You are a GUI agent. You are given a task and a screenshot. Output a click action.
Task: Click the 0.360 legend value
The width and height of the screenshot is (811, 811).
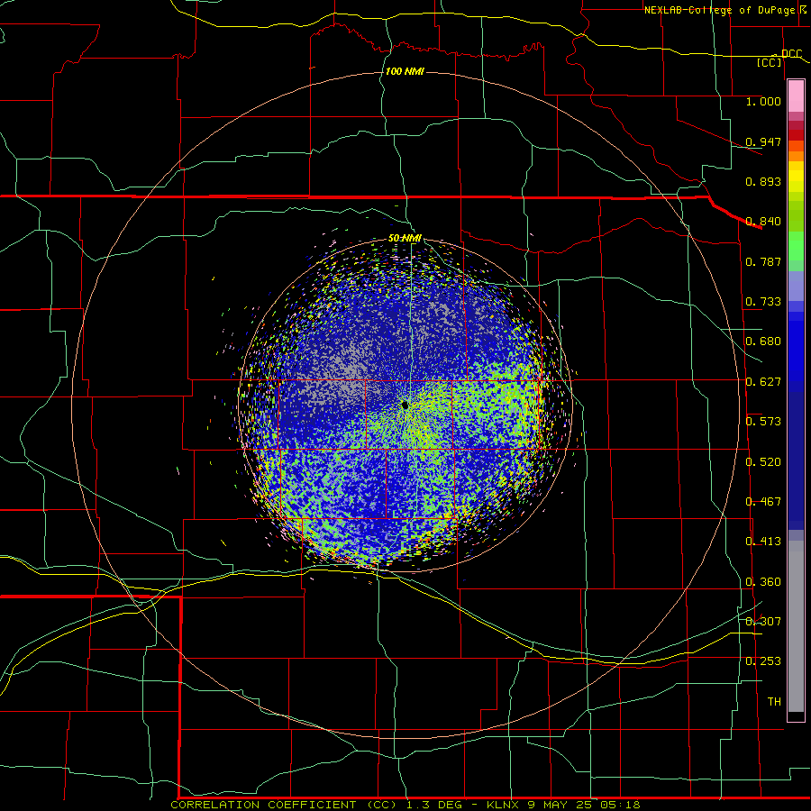point(763,582)
